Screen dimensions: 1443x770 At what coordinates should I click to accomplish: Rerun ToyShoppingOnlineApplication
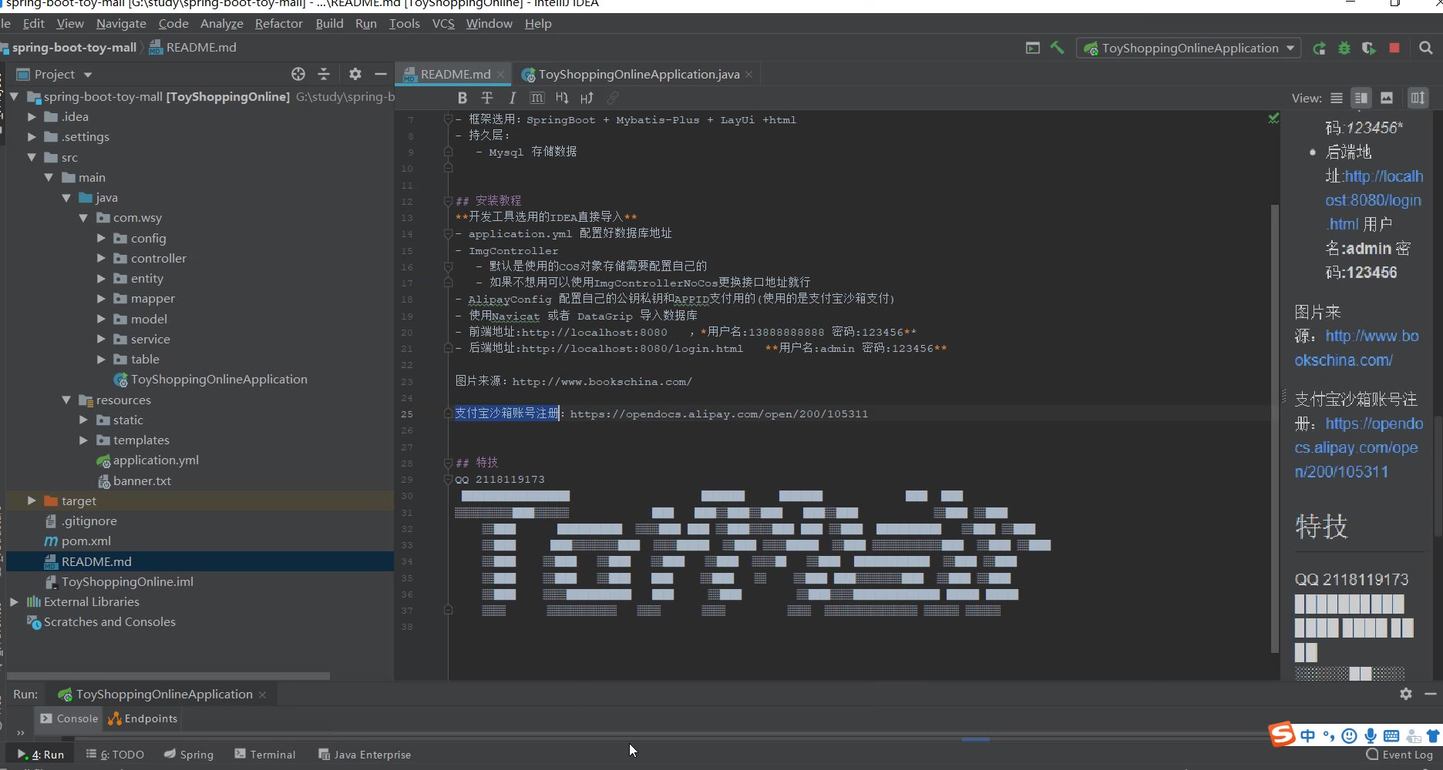click(1319, 48)
